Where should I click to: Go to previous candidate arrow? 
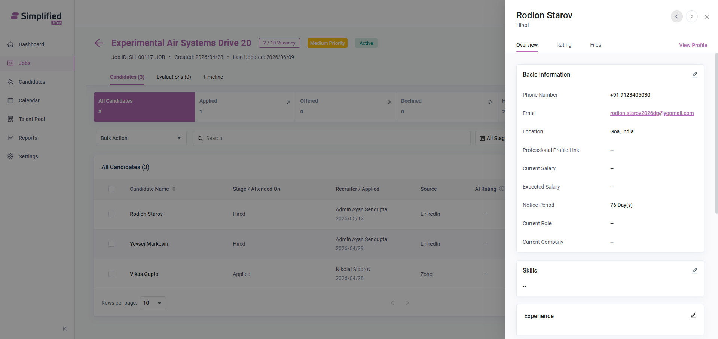click(676, 16)
